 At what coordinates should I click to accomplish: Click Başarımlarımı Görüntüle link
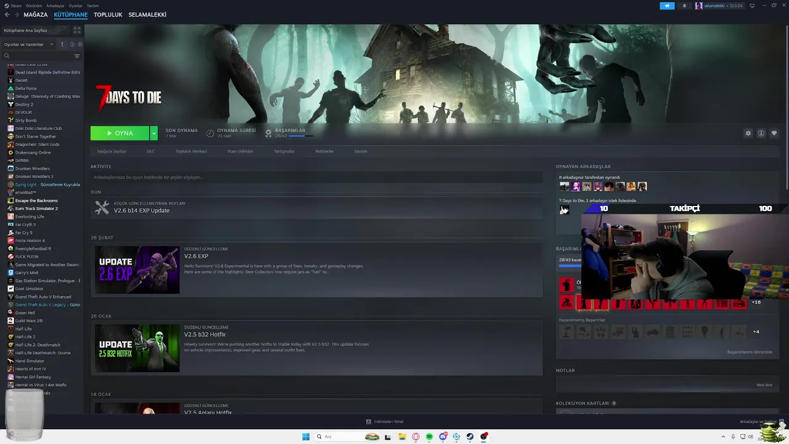coord(750,352)
